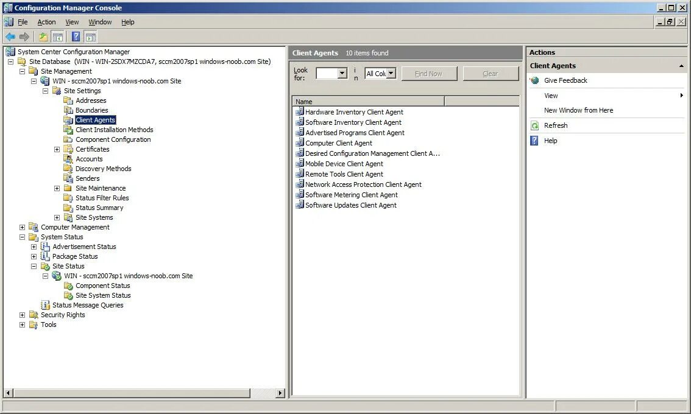Open the All Columns dropdown
The image size is (691, 414).
[390, 73]
